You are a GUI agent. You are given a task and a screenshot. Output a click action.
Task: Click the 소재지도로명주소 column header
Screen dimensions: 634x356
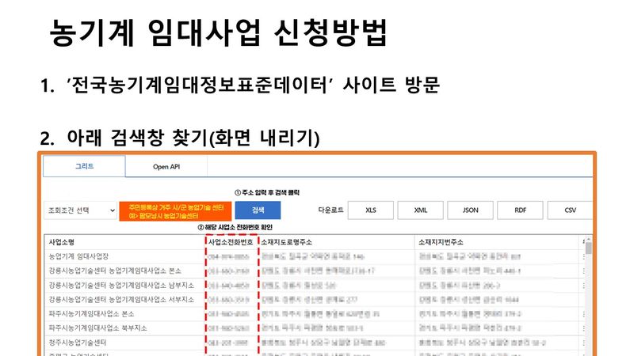(x=336, y=242)
